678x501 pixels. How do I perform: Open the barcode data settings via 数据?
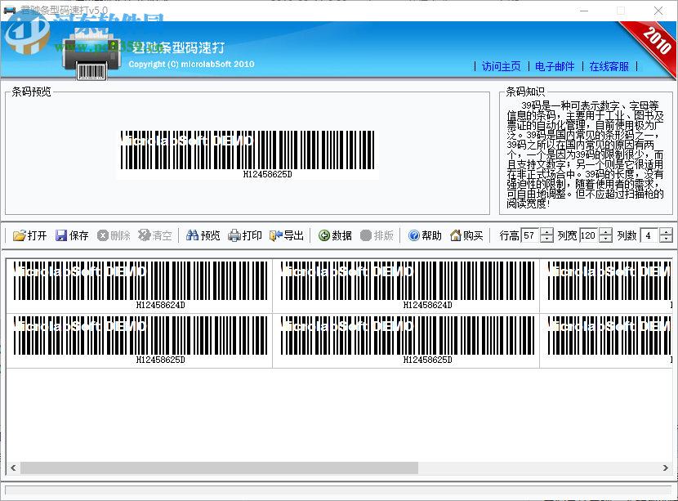[335, 235]
